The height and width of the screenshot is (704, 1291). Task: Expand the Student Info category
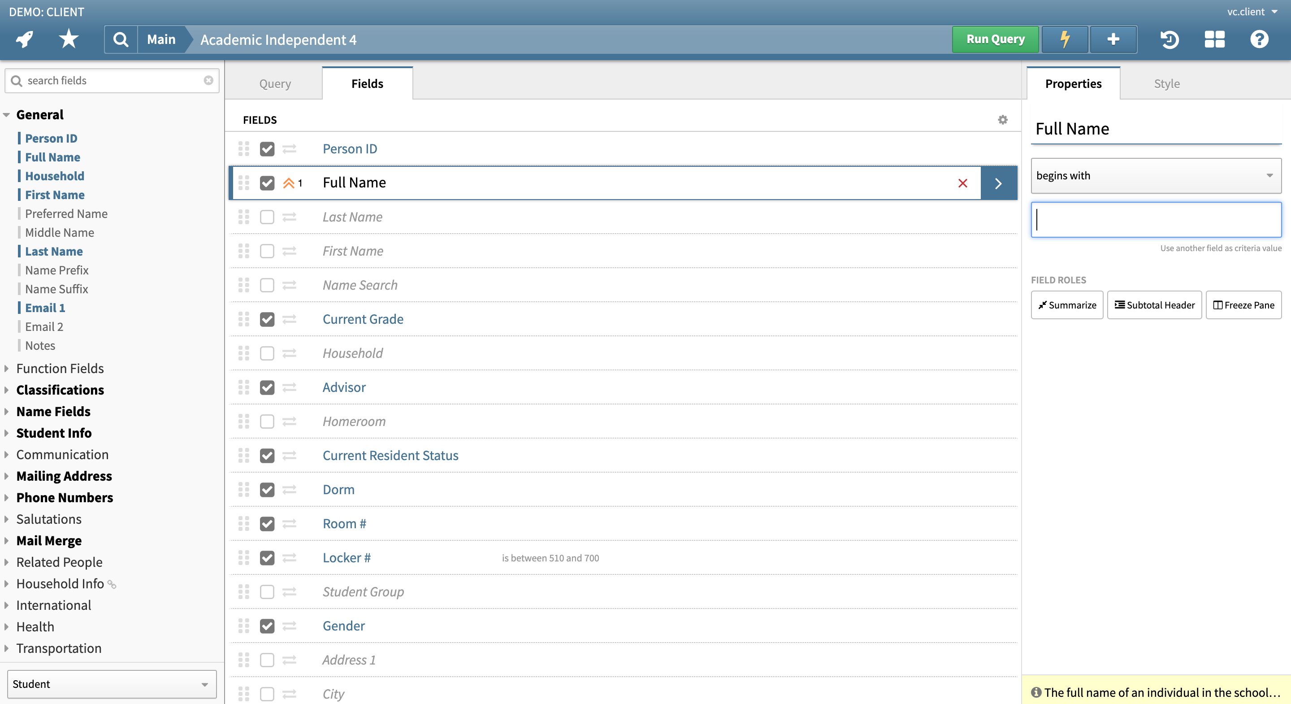point(54,433)
